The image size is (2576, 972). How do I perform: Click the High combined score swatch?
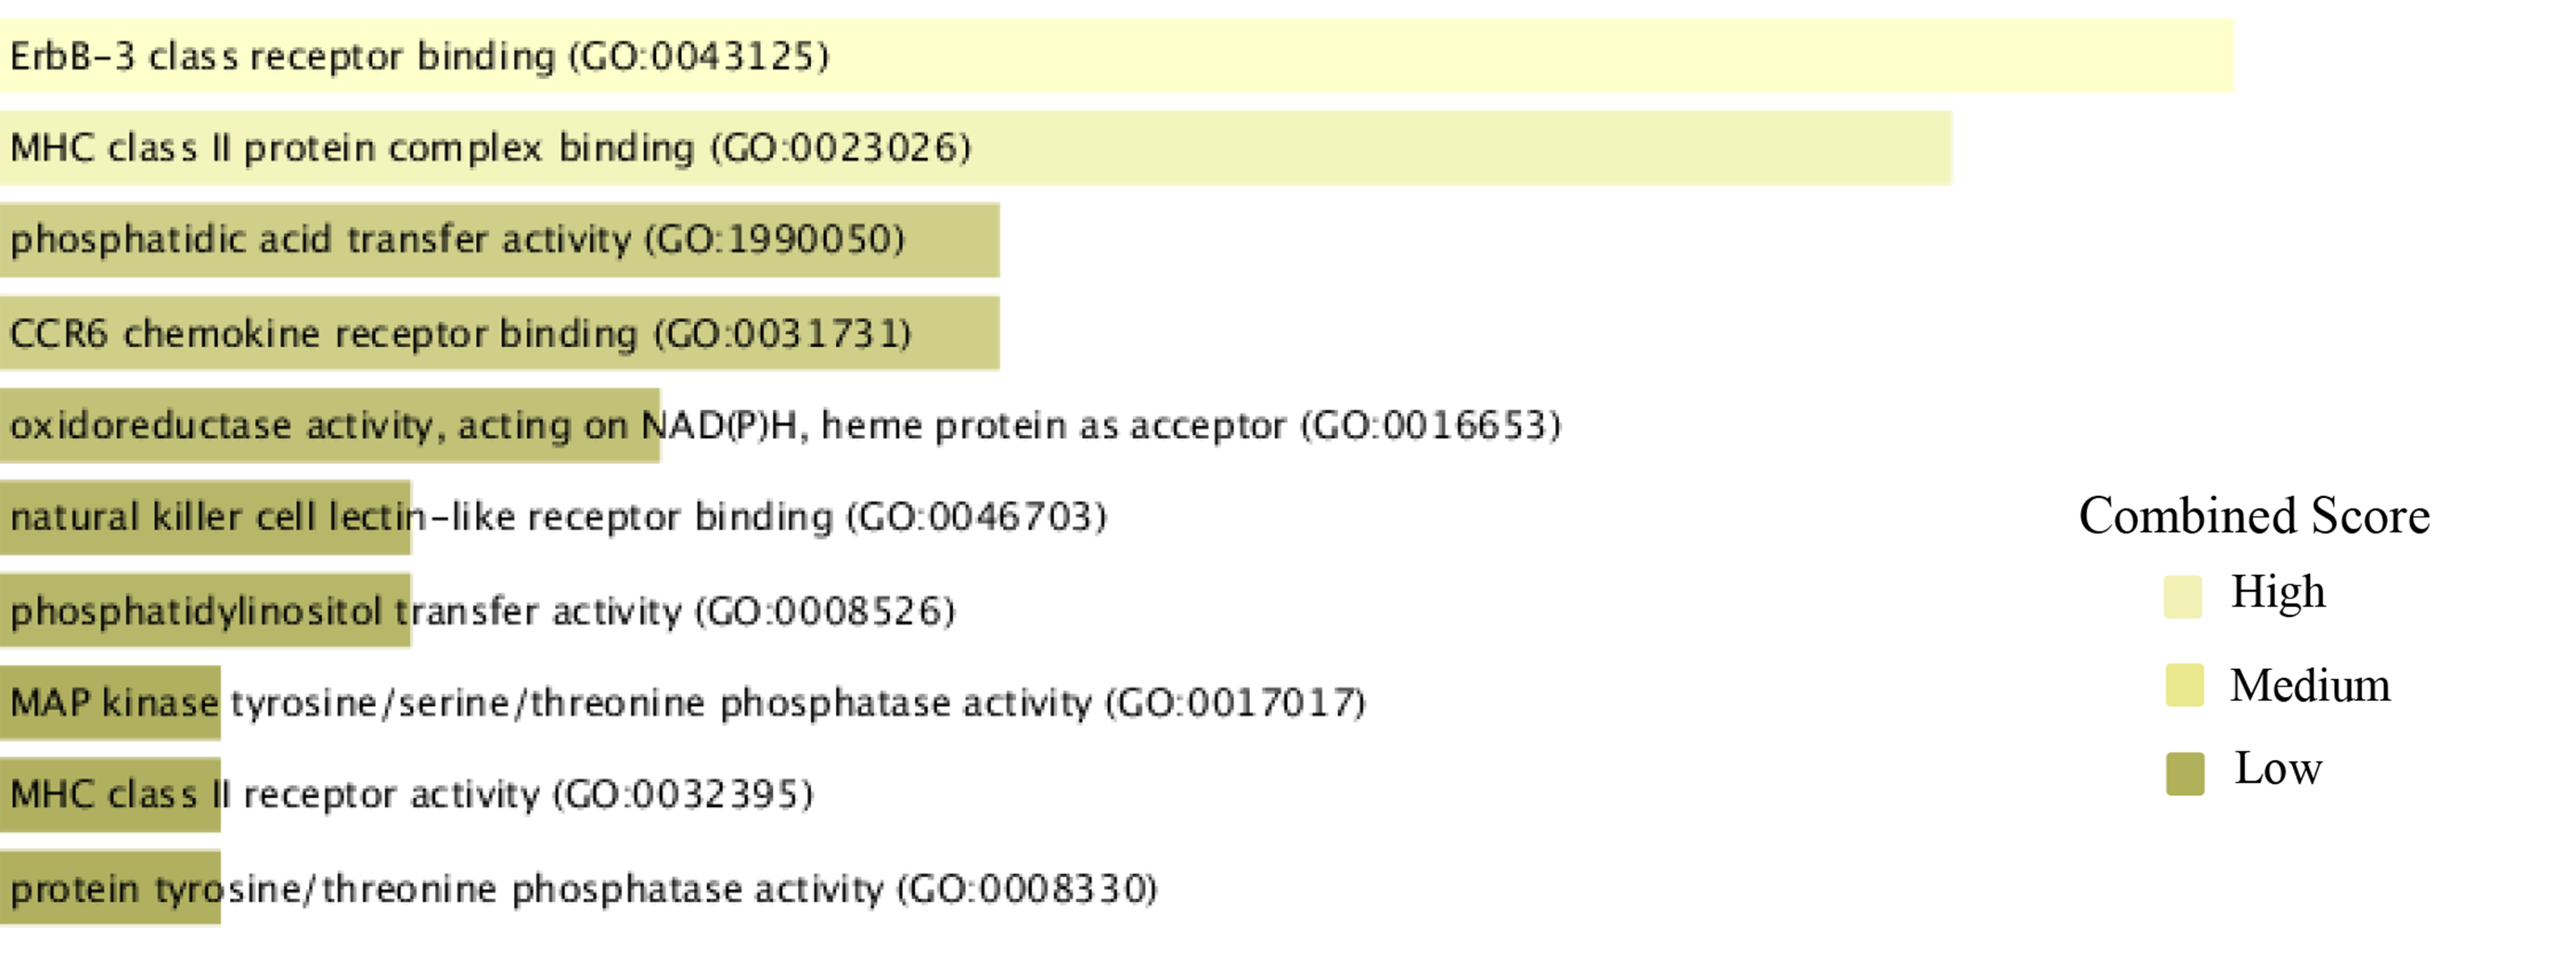(x=2183, y=597)
